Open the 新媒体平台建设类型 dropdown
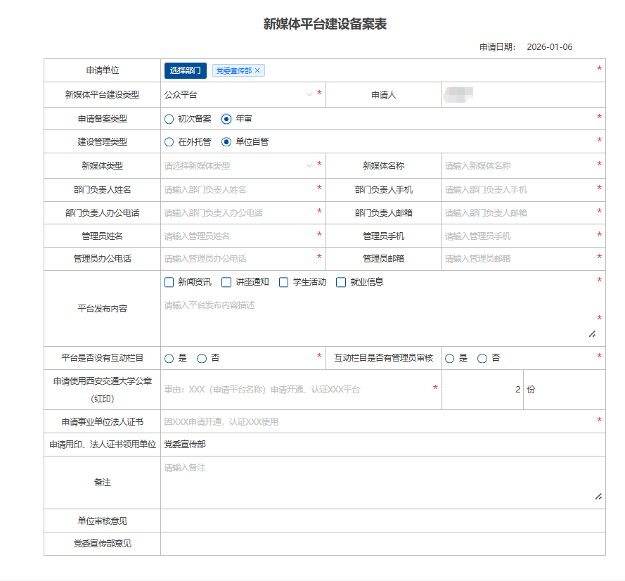 coord(238,94)
